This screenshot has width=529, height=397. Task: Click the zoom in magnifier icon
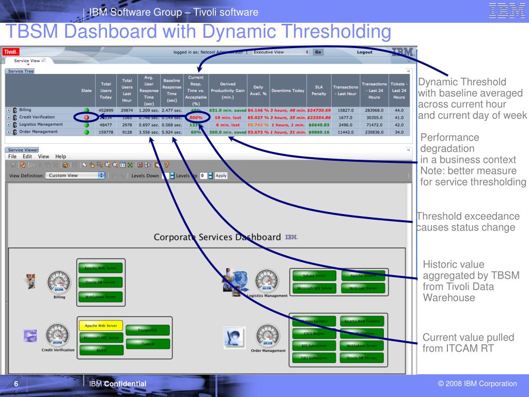coord(107,165)
